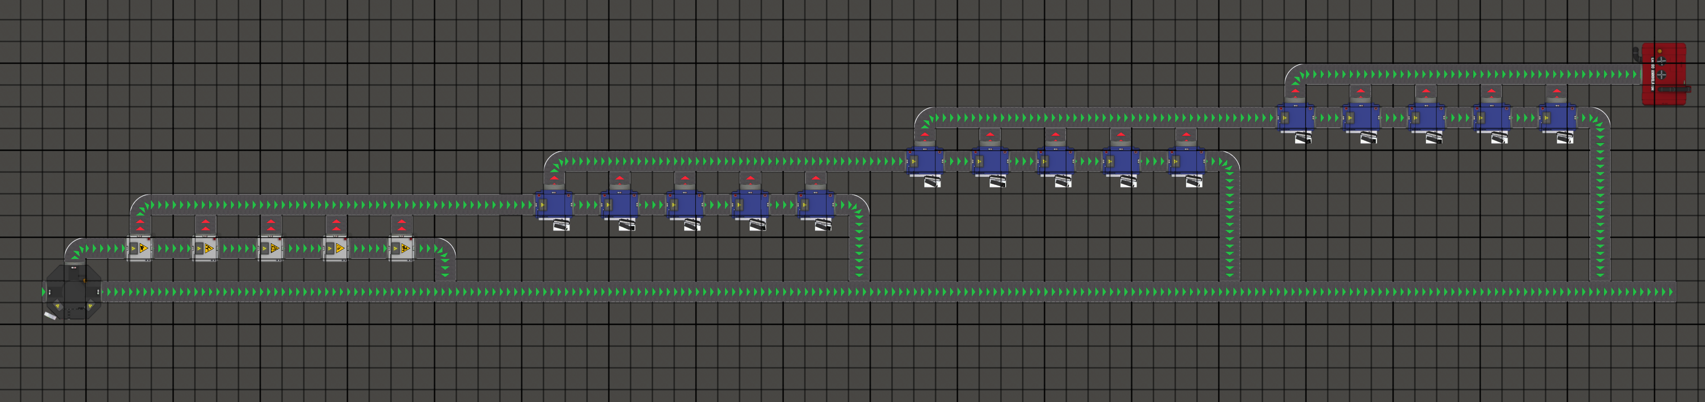Click the first gray hazard-sign machine from left
The height and width of the screenshot is (402, 1705).
tap(140, 249)
